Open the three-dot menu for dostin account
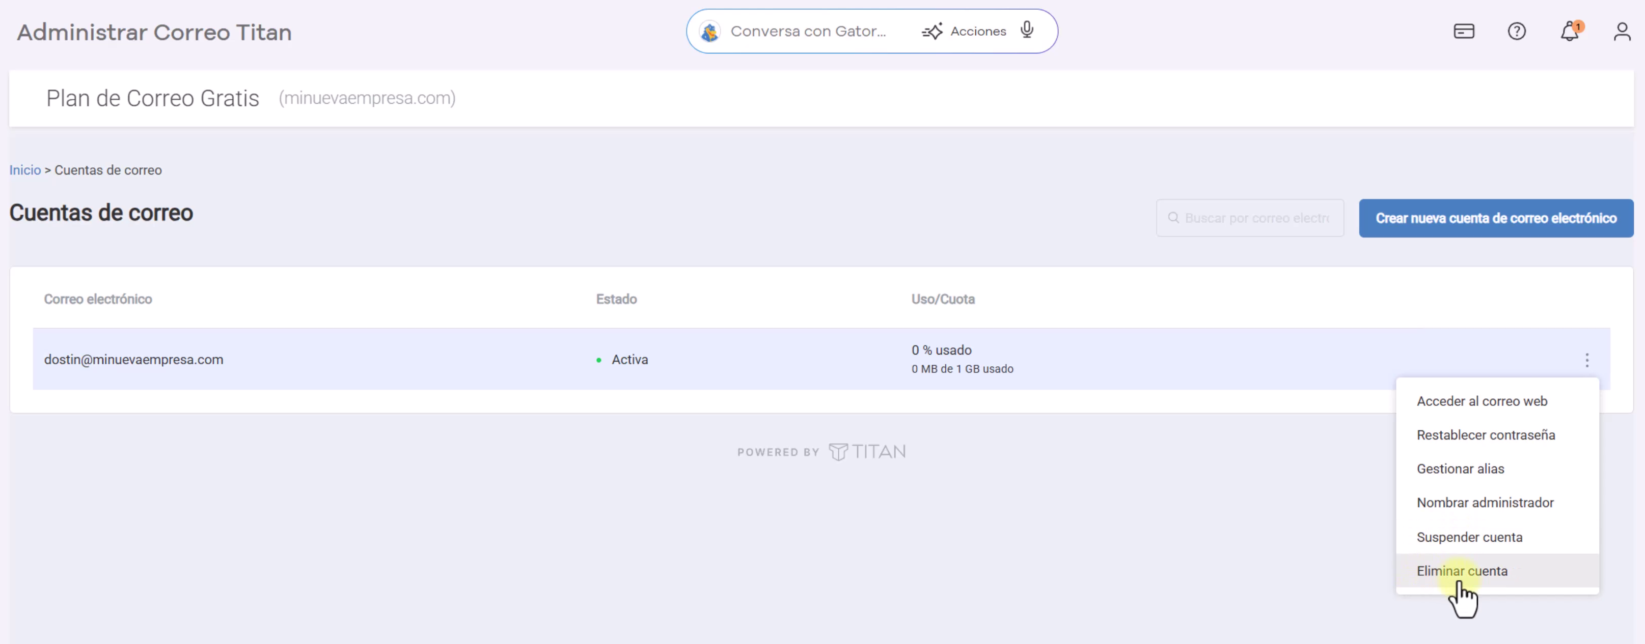 [x=1587, y=360]
